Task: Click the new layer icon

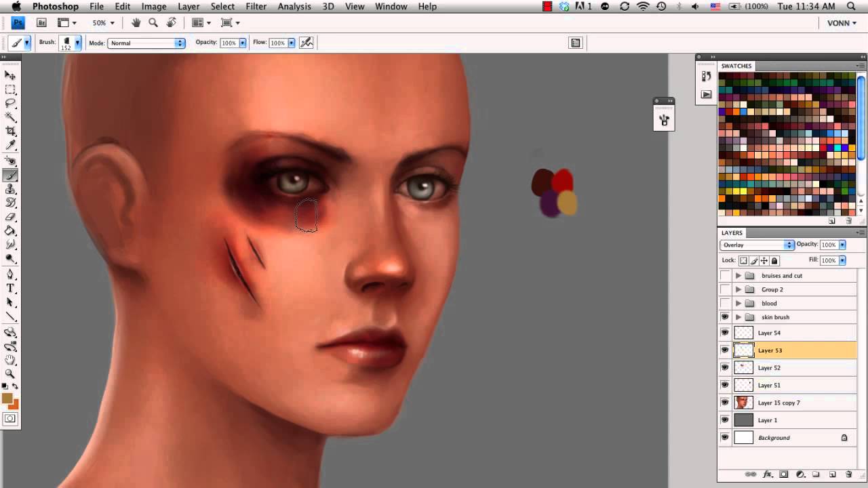Action: point(832,474)
